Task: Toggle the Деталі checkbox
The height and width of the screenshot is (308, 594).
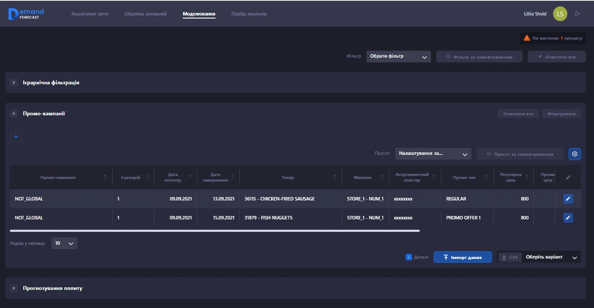Action: click(409, 257)
